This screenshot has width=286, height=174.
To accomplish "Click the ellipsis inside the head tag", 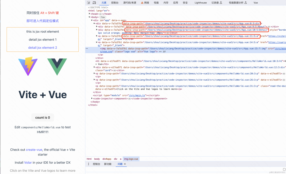I will pos(100,14).
